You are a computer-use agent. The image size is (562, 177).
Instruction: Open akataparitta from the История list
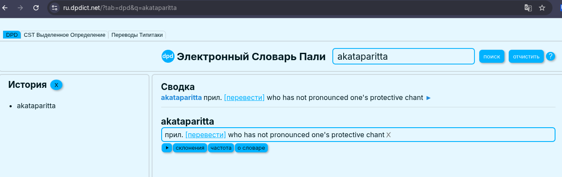36,106
